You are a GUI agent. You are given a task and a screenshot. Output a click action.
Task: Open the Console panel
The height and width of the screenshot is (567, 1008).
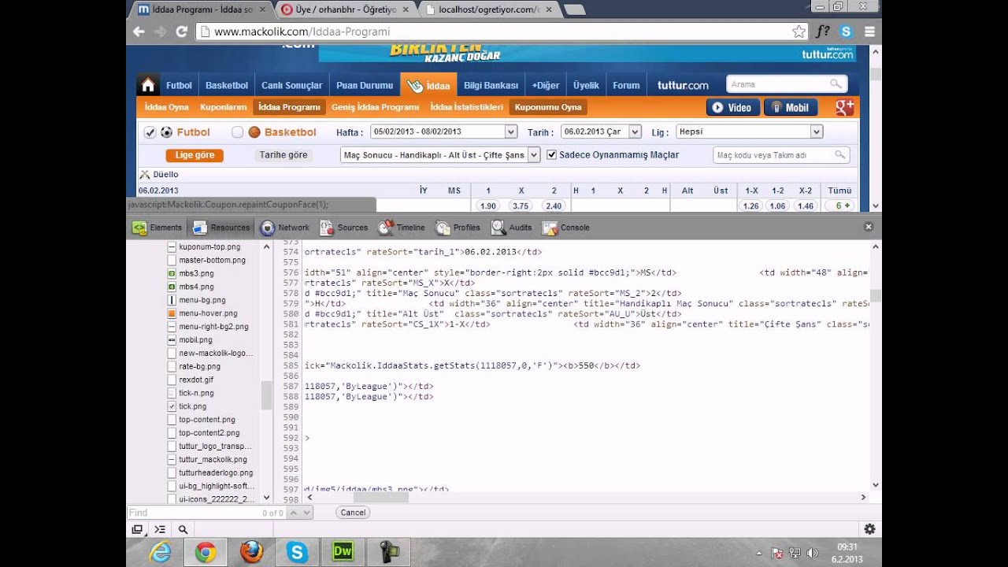[x=566, y=228]
